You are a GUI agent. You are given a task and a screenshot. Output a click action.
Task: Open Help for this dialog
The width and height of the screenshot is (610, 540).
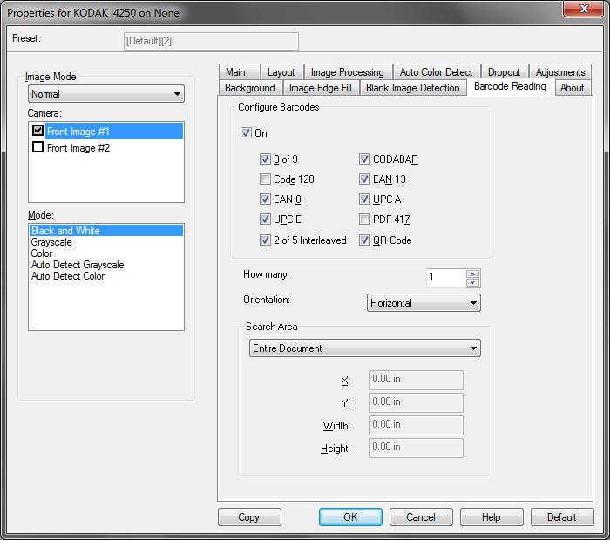click(491, 516)
